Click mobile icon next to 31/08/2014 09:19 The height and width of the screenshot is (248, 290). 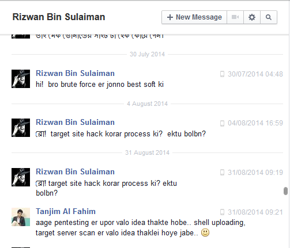pyautogui.click(x=222, y=173)
